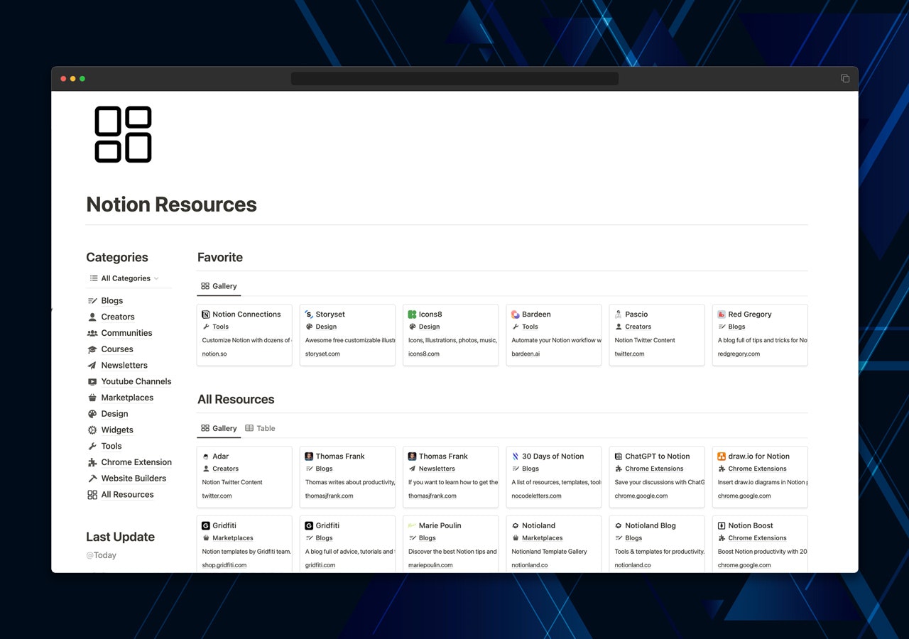Click the Courses graduation cap icon
The height and width of the screenshot is (639, 909).
point(92,349)
